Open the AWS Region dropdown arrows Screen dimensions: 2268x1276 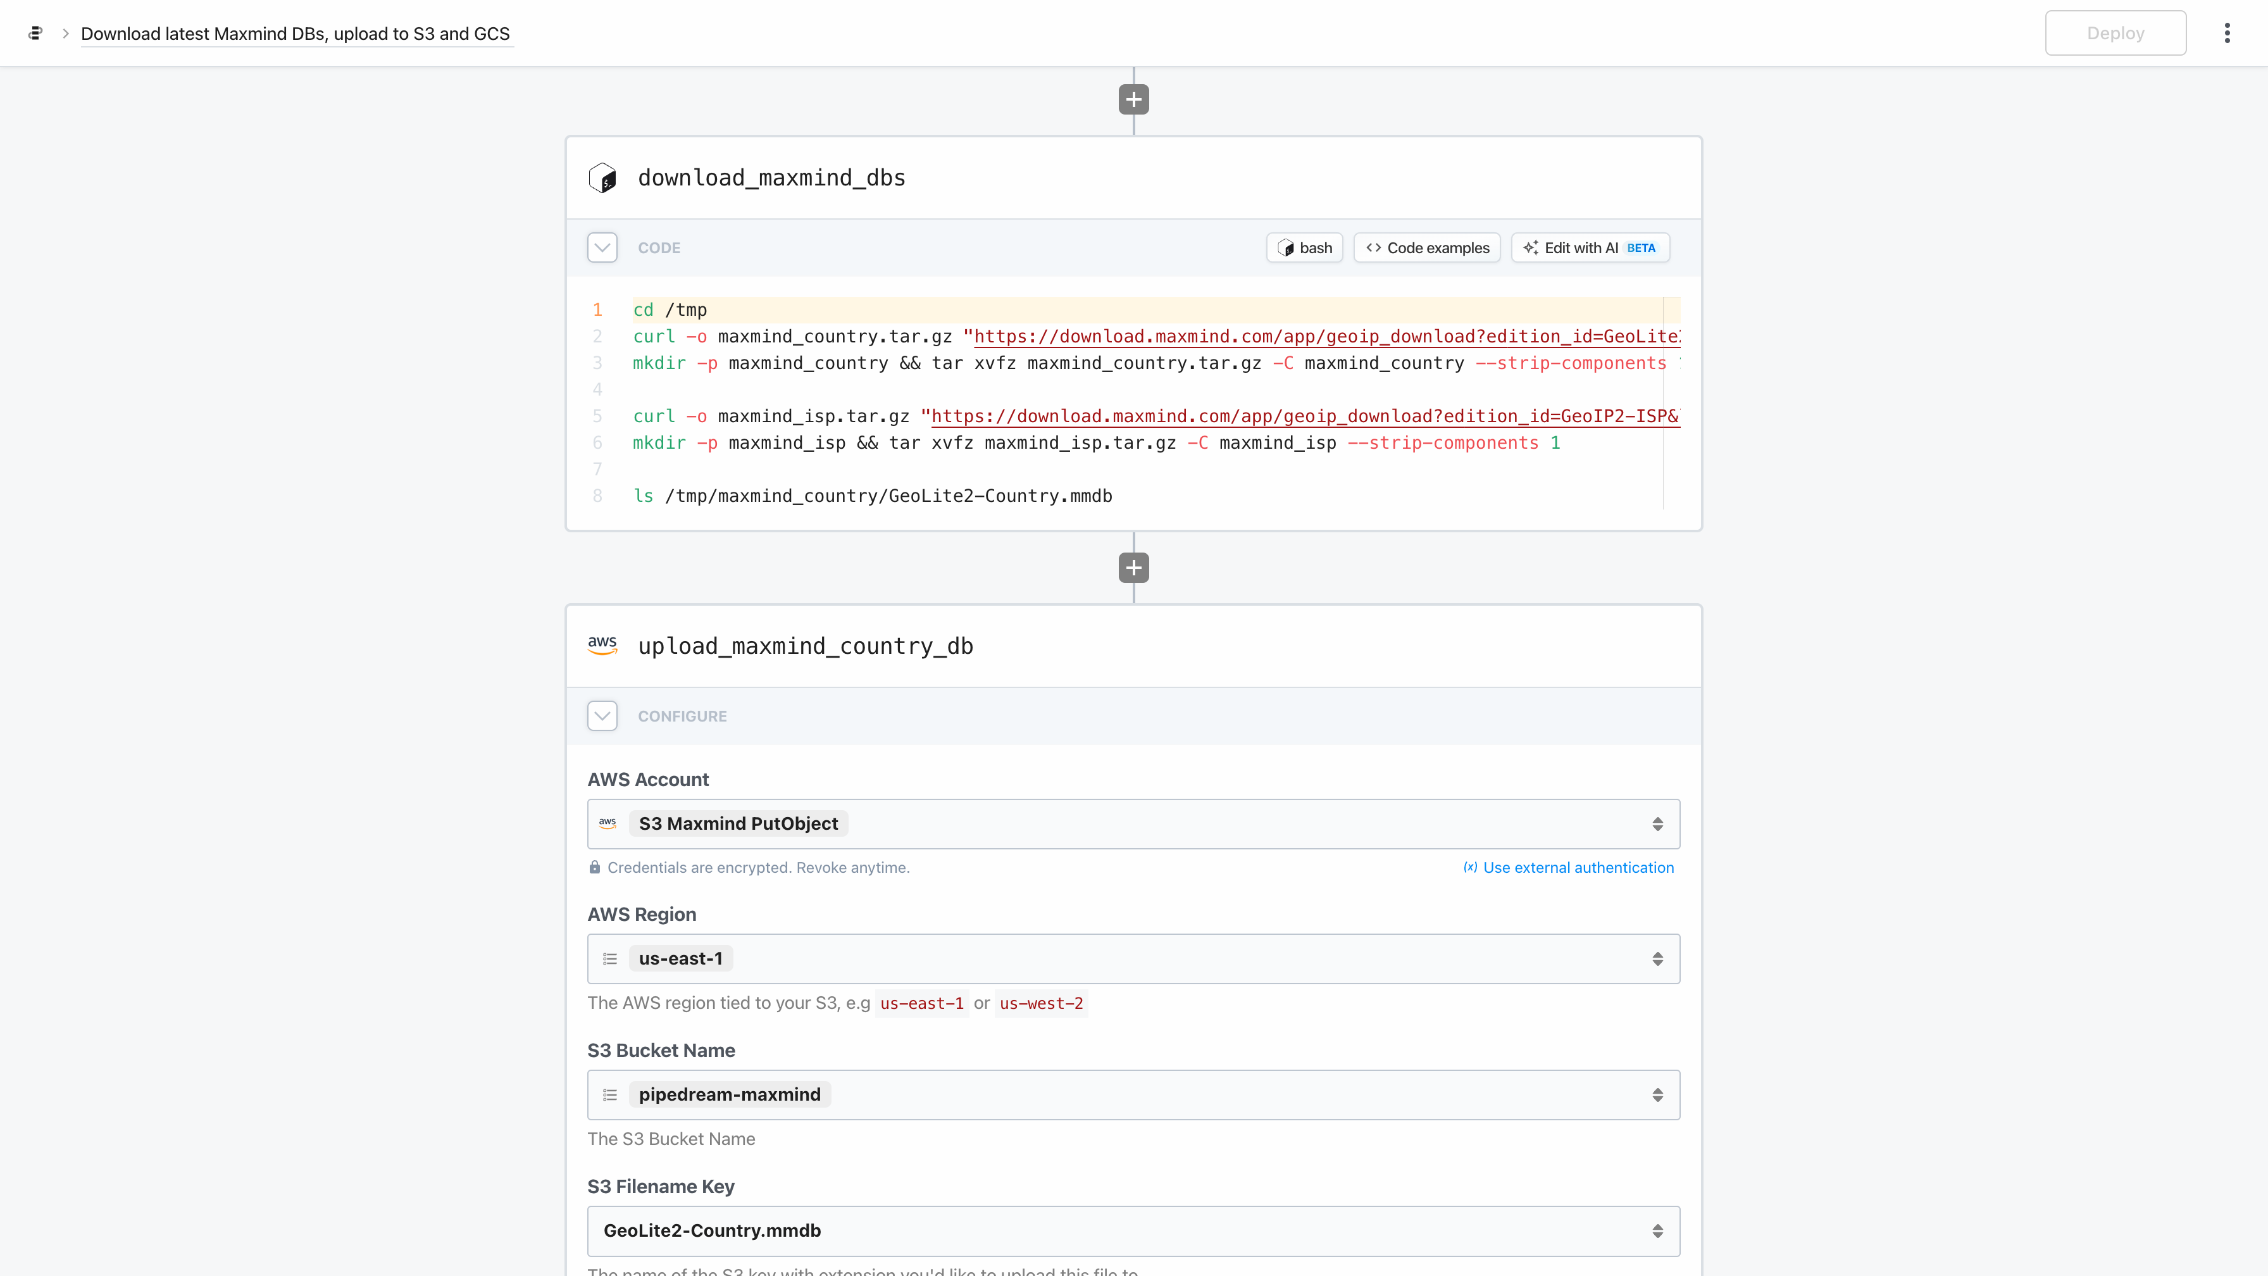pos(1657,959)
